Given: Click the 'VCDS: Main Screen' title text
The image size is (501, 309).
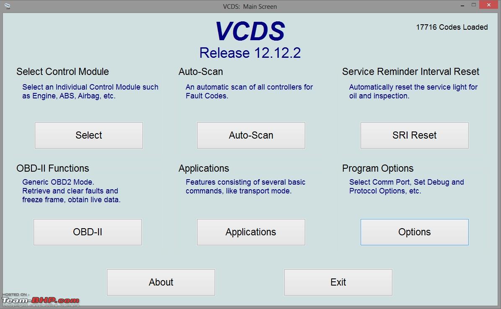Looking at the screenshot, I should pyautogui.click(x=250, y=6).
